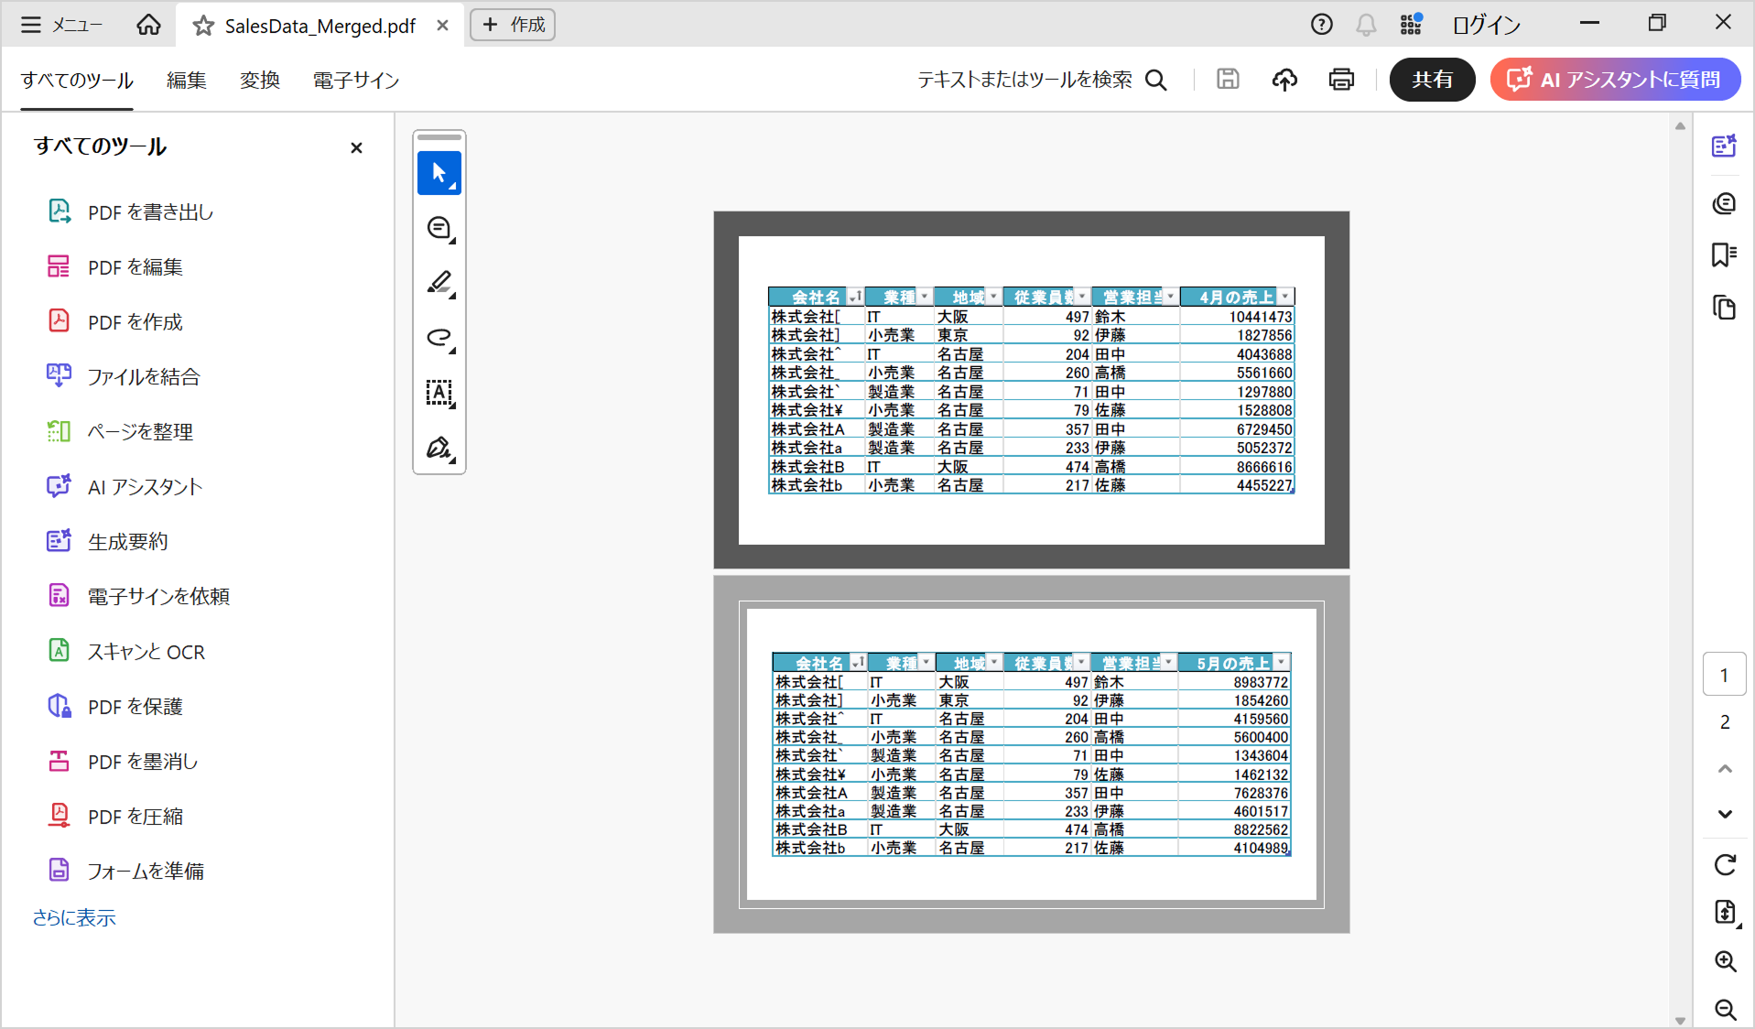
Task: Click the rotate page icon
Action: click(x=1725, y=864)
